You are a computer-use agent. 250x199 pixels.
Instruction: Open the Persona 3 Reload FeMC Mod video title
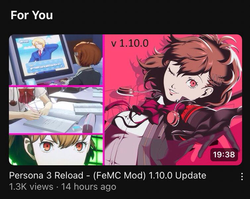pyautogui.click(x=108, y=176)
